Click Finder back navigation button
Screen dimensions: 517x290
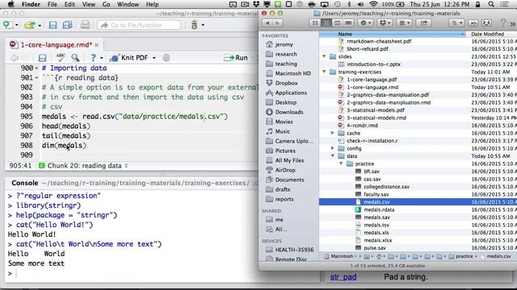[267, 23]
